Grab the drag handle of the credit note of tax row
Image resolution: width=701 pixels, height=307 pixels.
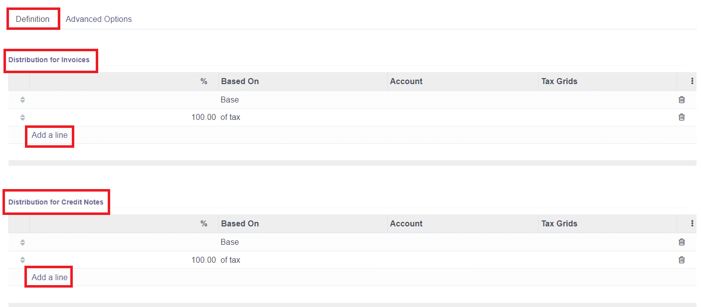coord(22,259)
